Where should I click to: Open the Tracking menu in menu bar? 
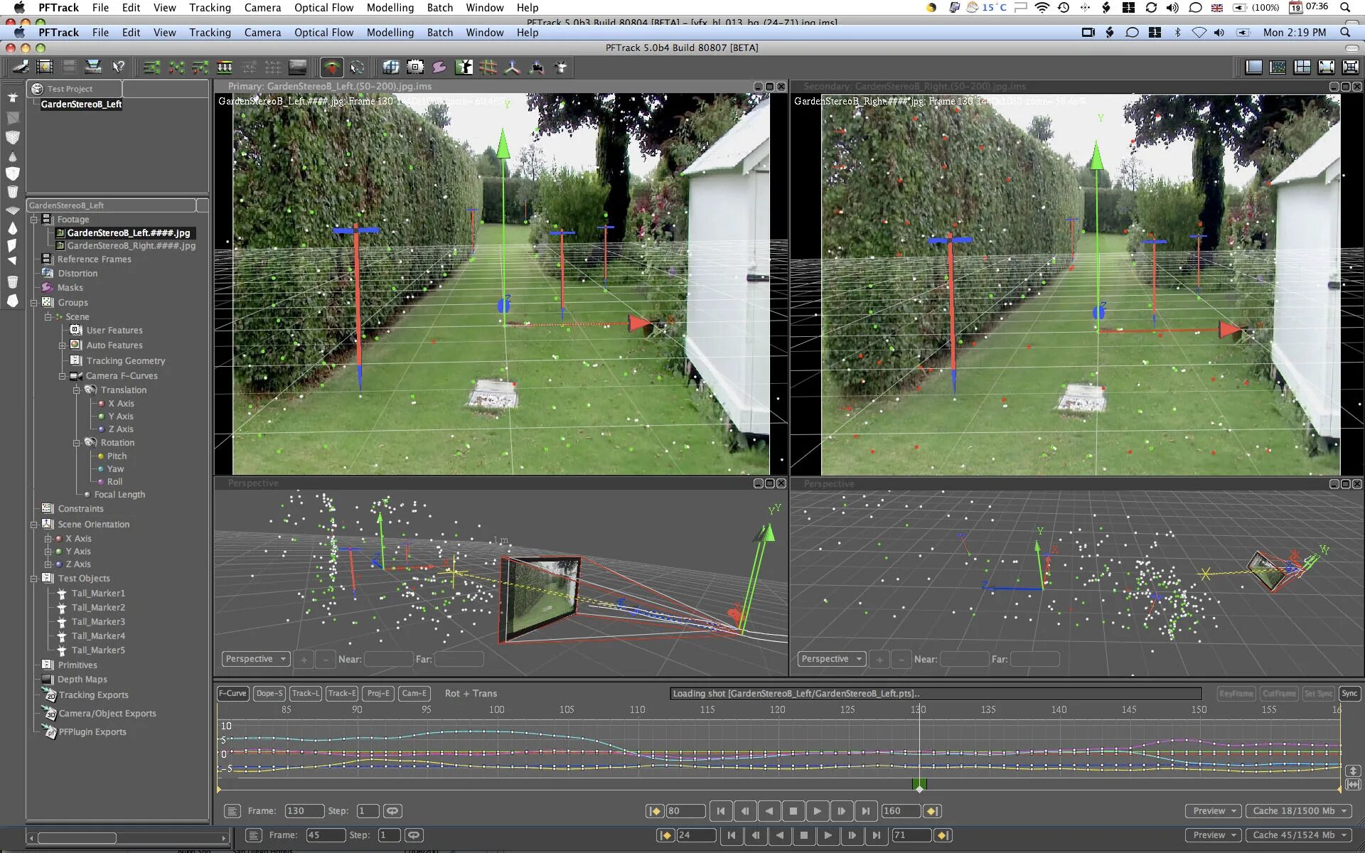pyautogui.click(x=209, y=33)
